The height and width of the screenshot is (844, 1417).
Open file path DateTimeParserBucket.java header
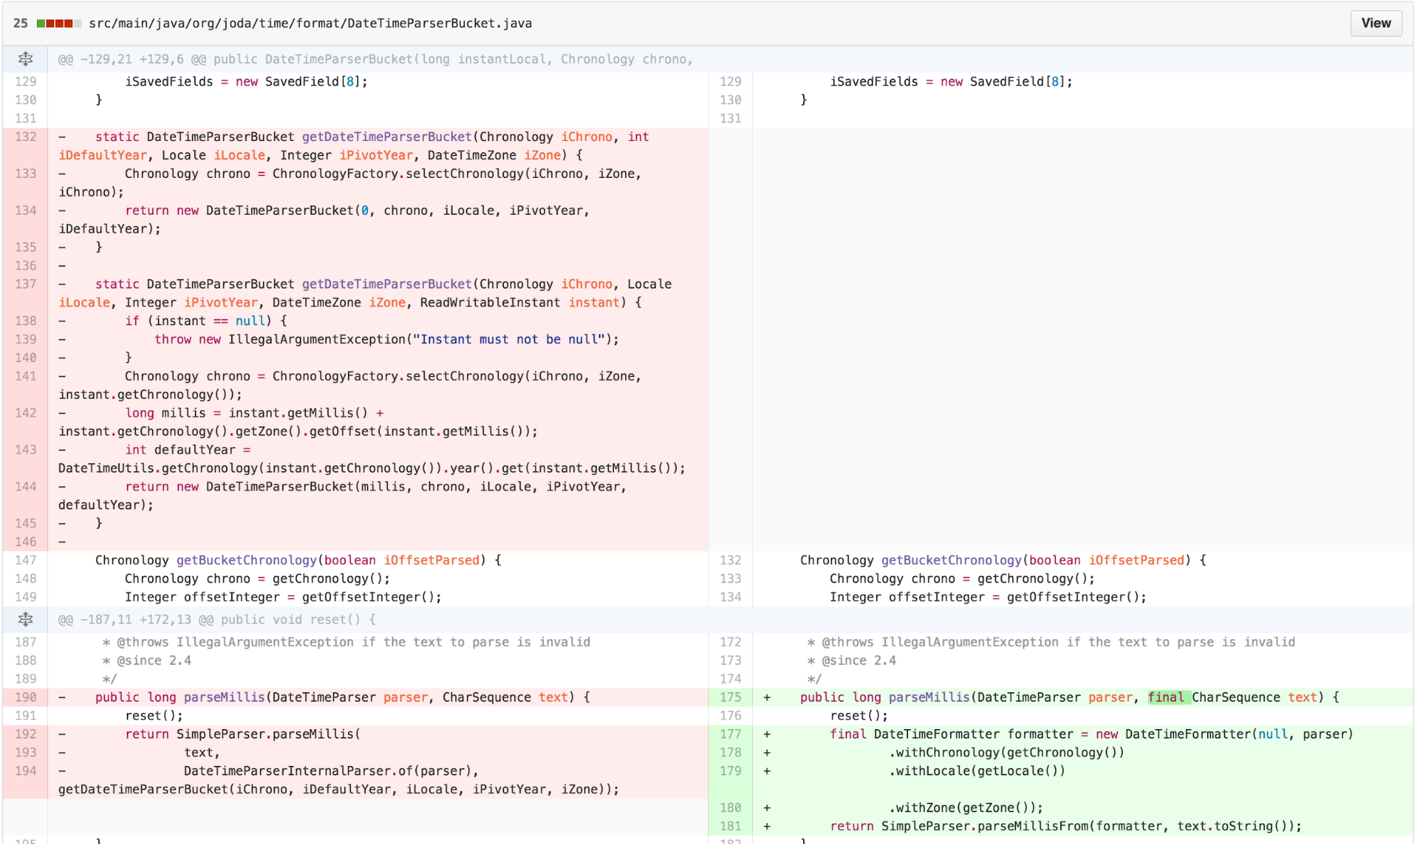pyautogui.click(x=310, y=23)
